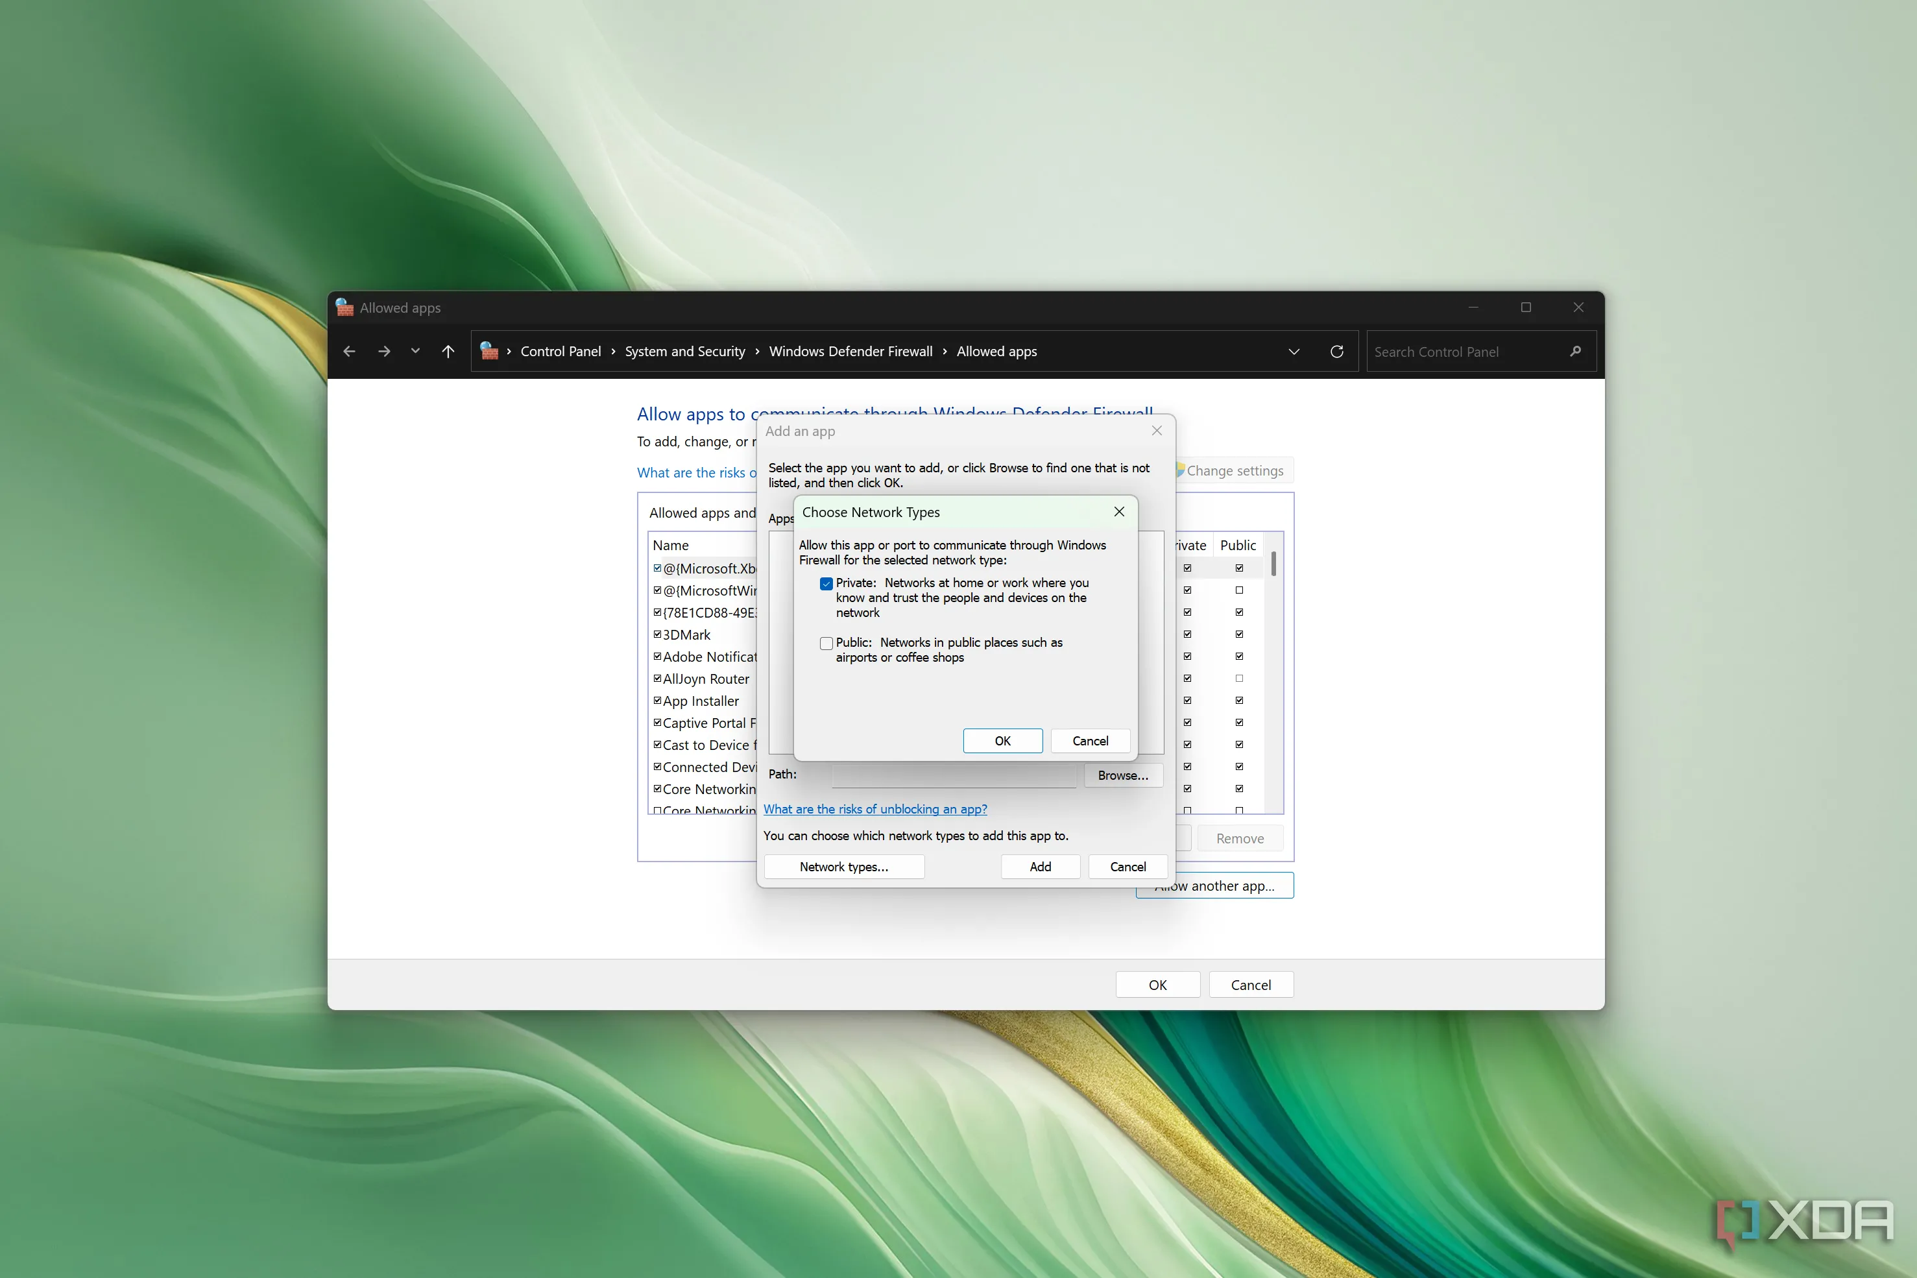Click the back arrow navigation icon
The image size is (1917, 1278).
click(x=349, y=351)
